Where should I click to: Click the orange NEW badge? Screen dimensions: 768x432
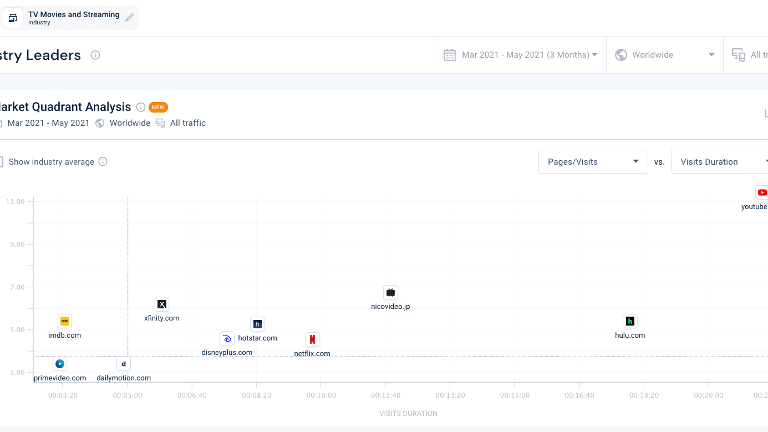tap(158, 107)
